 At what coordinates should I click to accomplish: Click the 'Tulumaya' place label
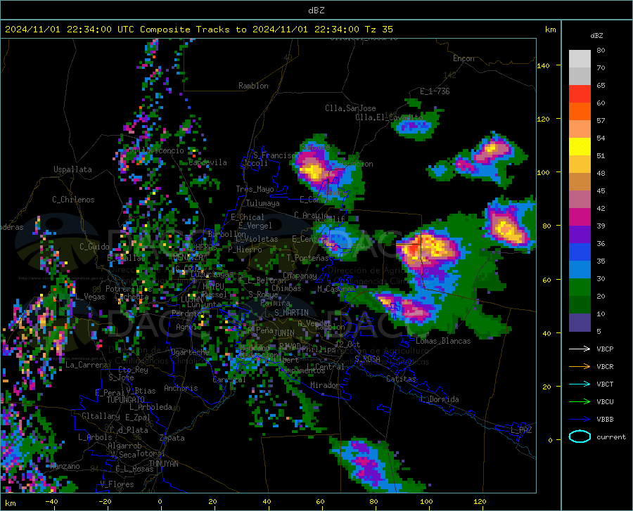pyautogui.click(x=262, y=203)
